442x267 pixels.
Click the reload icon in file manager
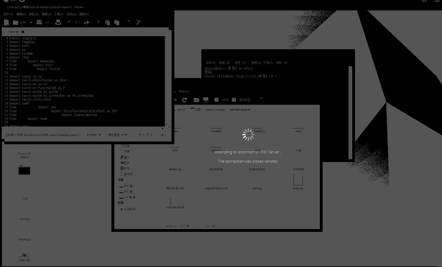(x=185, y=100)
